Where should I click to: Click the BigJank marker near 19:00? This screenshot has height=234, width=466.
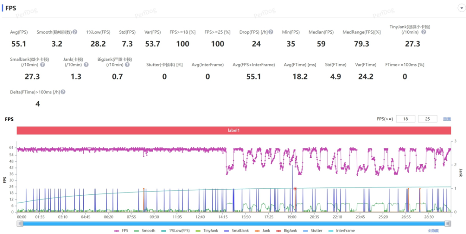[x=295, y=189]
